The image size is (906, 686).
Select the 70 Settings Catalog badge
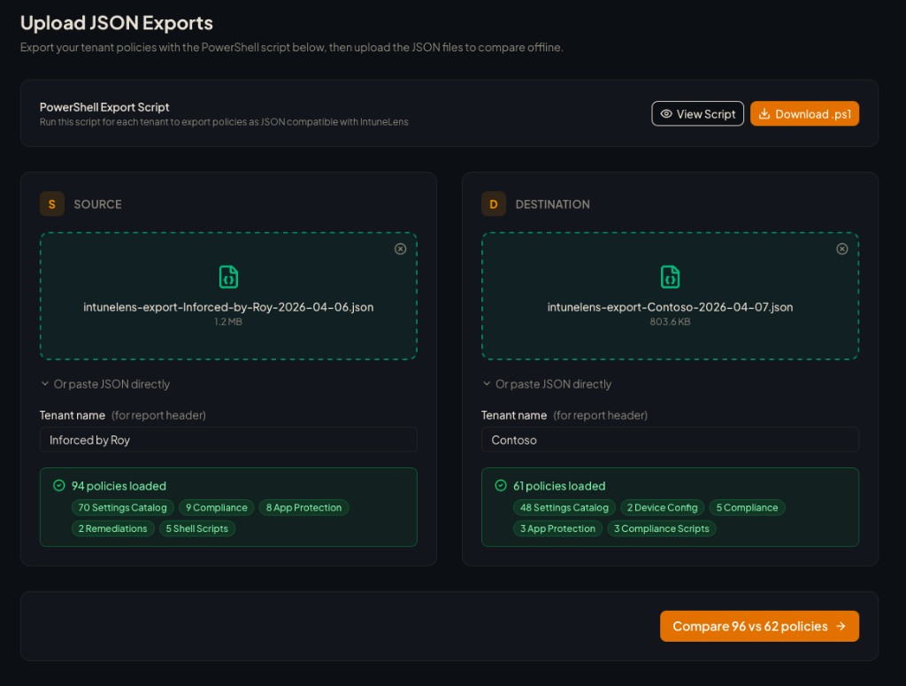point(121,507)
